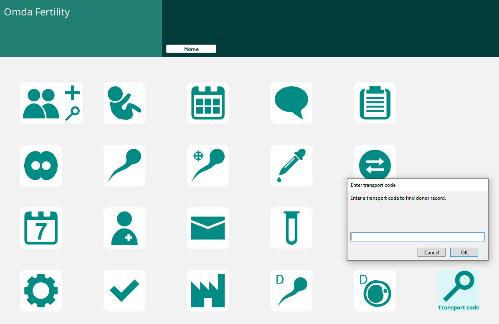
Task: Click the pipette dropper icon
Action: point(291,166)
